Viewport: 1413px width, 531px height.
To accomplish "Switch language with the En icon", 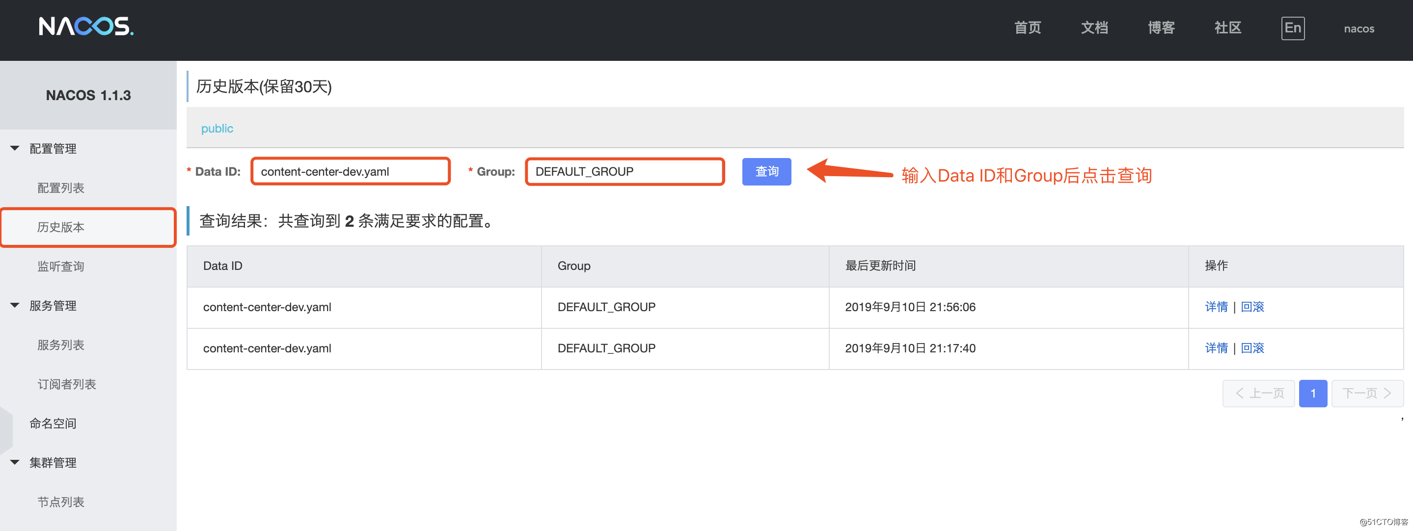I will [x=1292, y=28].
